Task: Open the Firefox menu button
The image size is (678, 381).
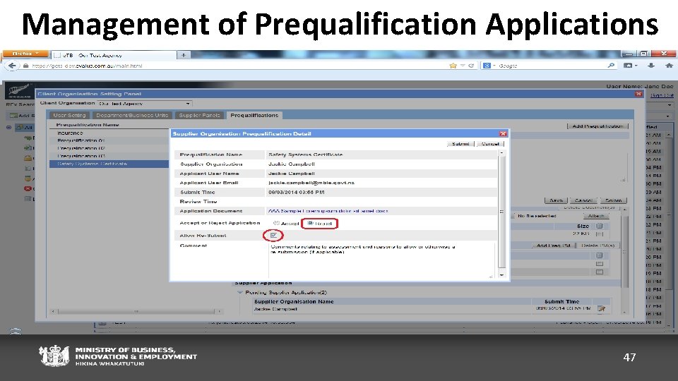Action: pos(25,54)
